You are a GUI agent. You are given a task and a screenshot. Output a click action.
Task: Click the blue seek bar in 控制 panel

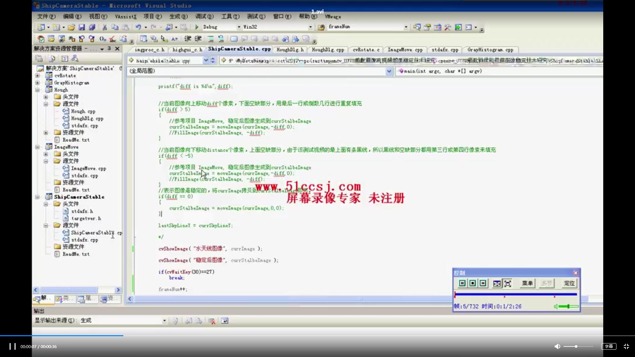click(x=516, y=294)
